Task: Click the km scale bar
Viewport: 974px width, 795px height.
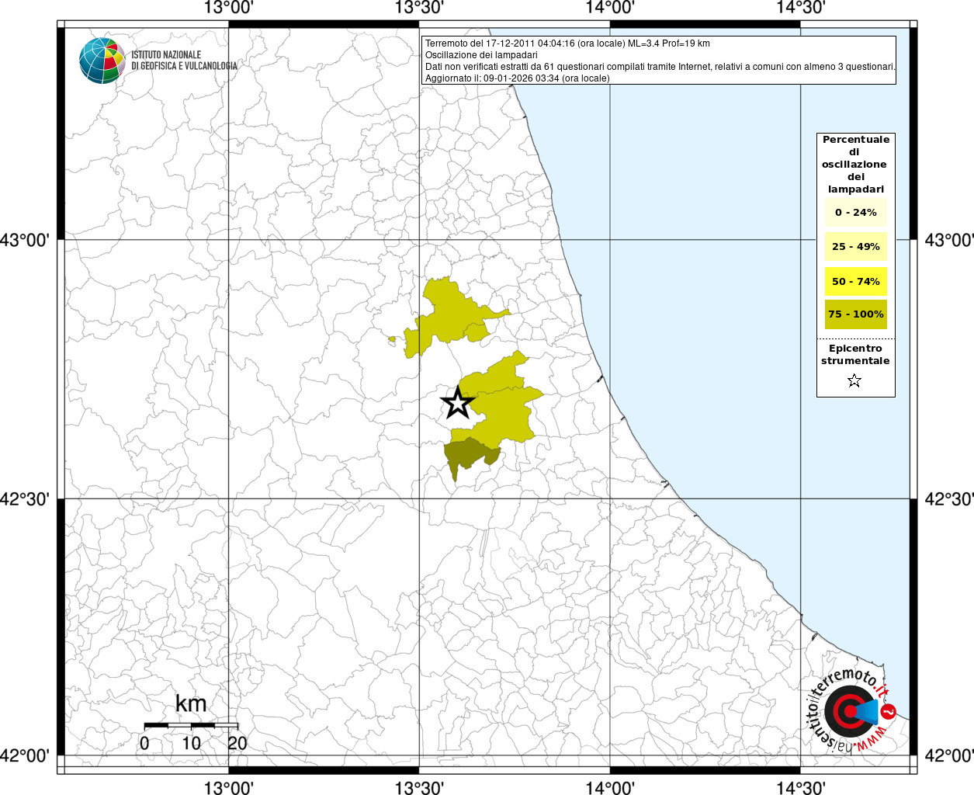Action: coord(191,725)
